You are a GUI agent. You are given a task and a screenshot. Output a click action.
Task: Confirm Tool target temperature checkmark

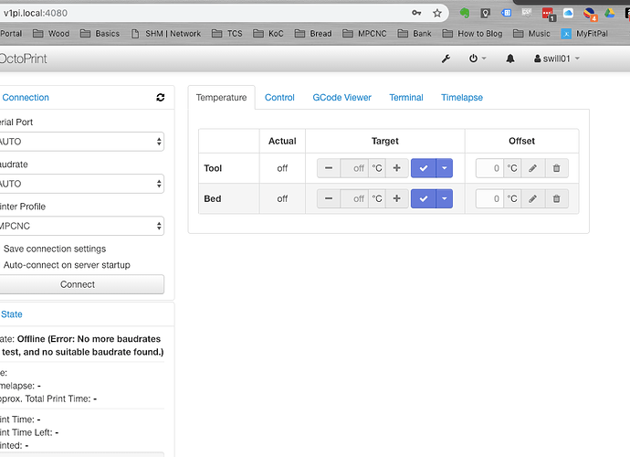(x=423, y=168)
